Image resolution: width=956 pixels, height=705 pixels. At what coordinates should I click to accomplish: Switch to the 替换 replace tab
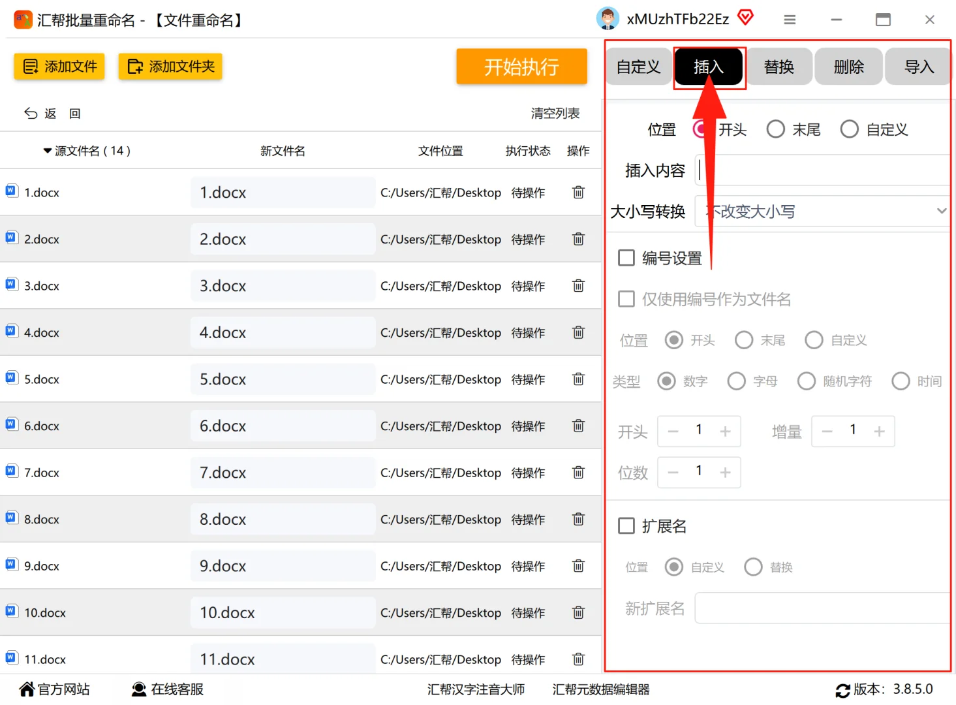(x=779, y=66)
